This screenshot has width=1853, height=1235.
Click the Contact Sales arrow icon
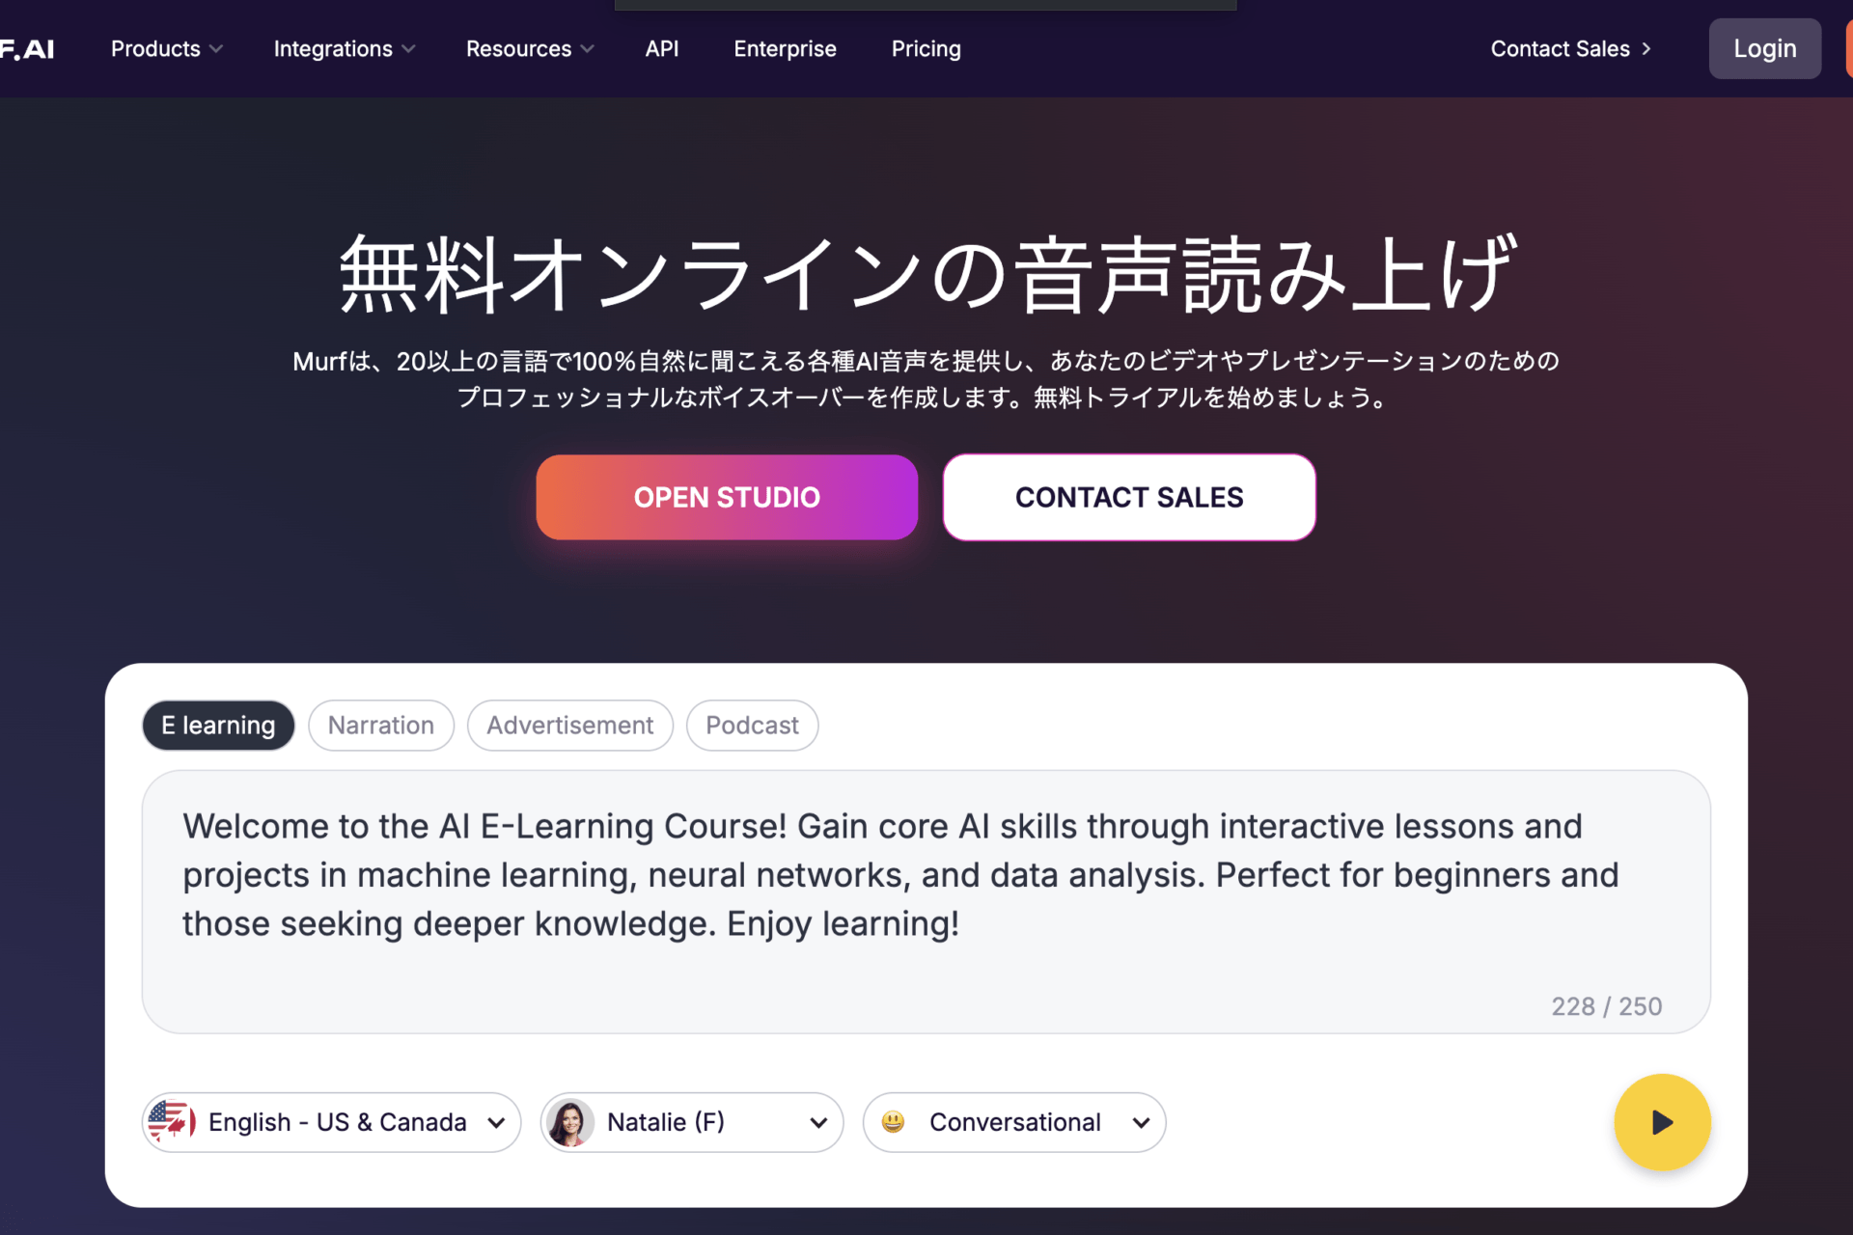pyautogui.click(x=1646, y=48)
